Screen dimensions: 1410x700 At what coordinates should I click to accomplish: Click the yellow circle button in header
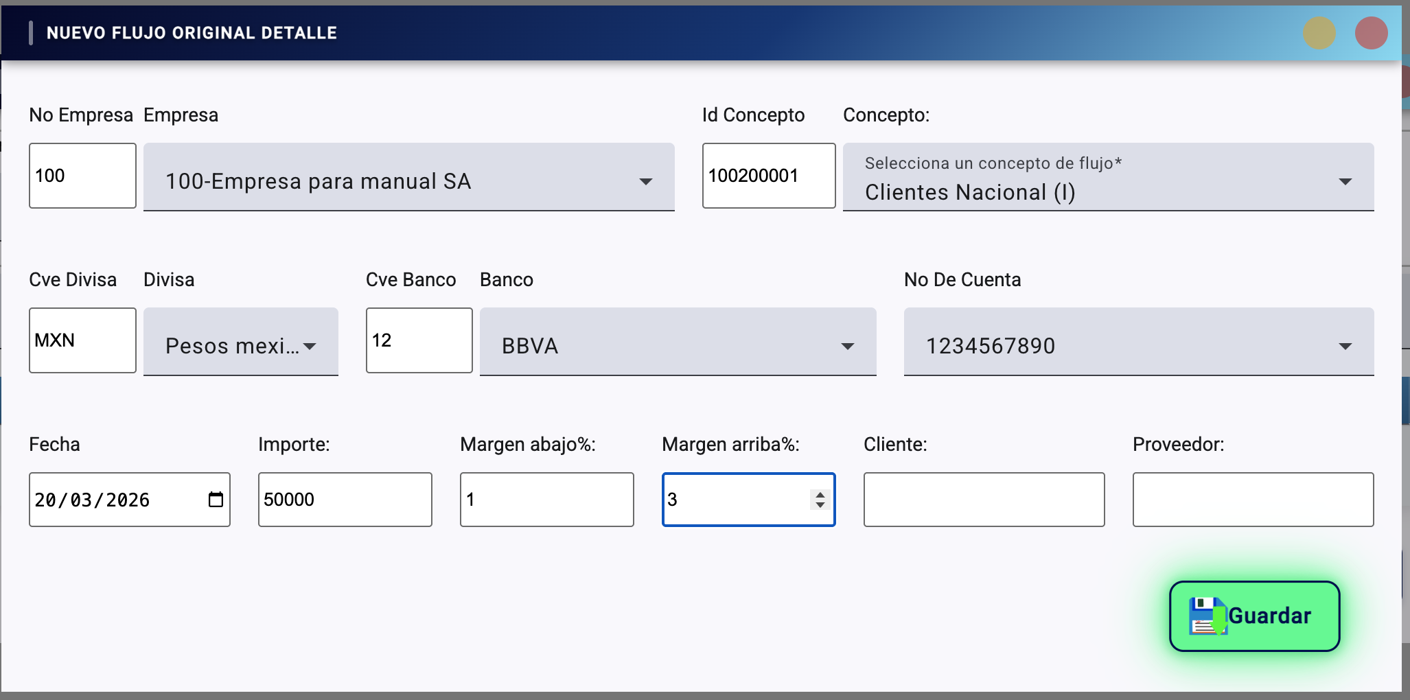[1319, 33]
